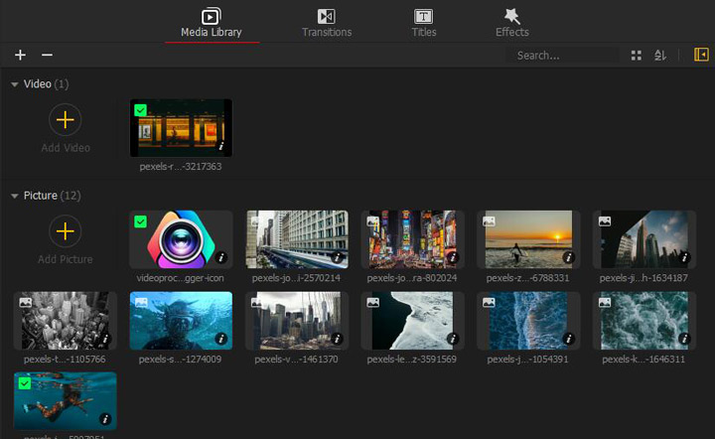Show info for pexels-k...-1646311 picture
The image size is (715, 439).
point(684,339)
